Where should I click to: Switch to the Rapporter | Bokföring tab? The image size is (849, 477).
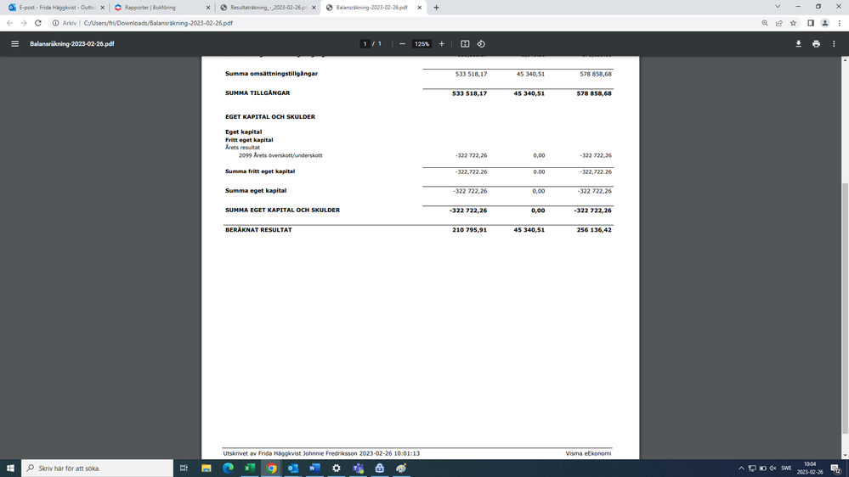[x=157, y=8]
